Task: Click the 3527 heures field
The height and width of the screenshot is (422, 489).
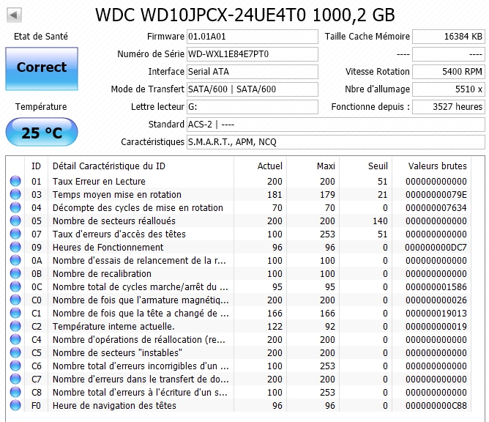Action: (x=449, y=107)
